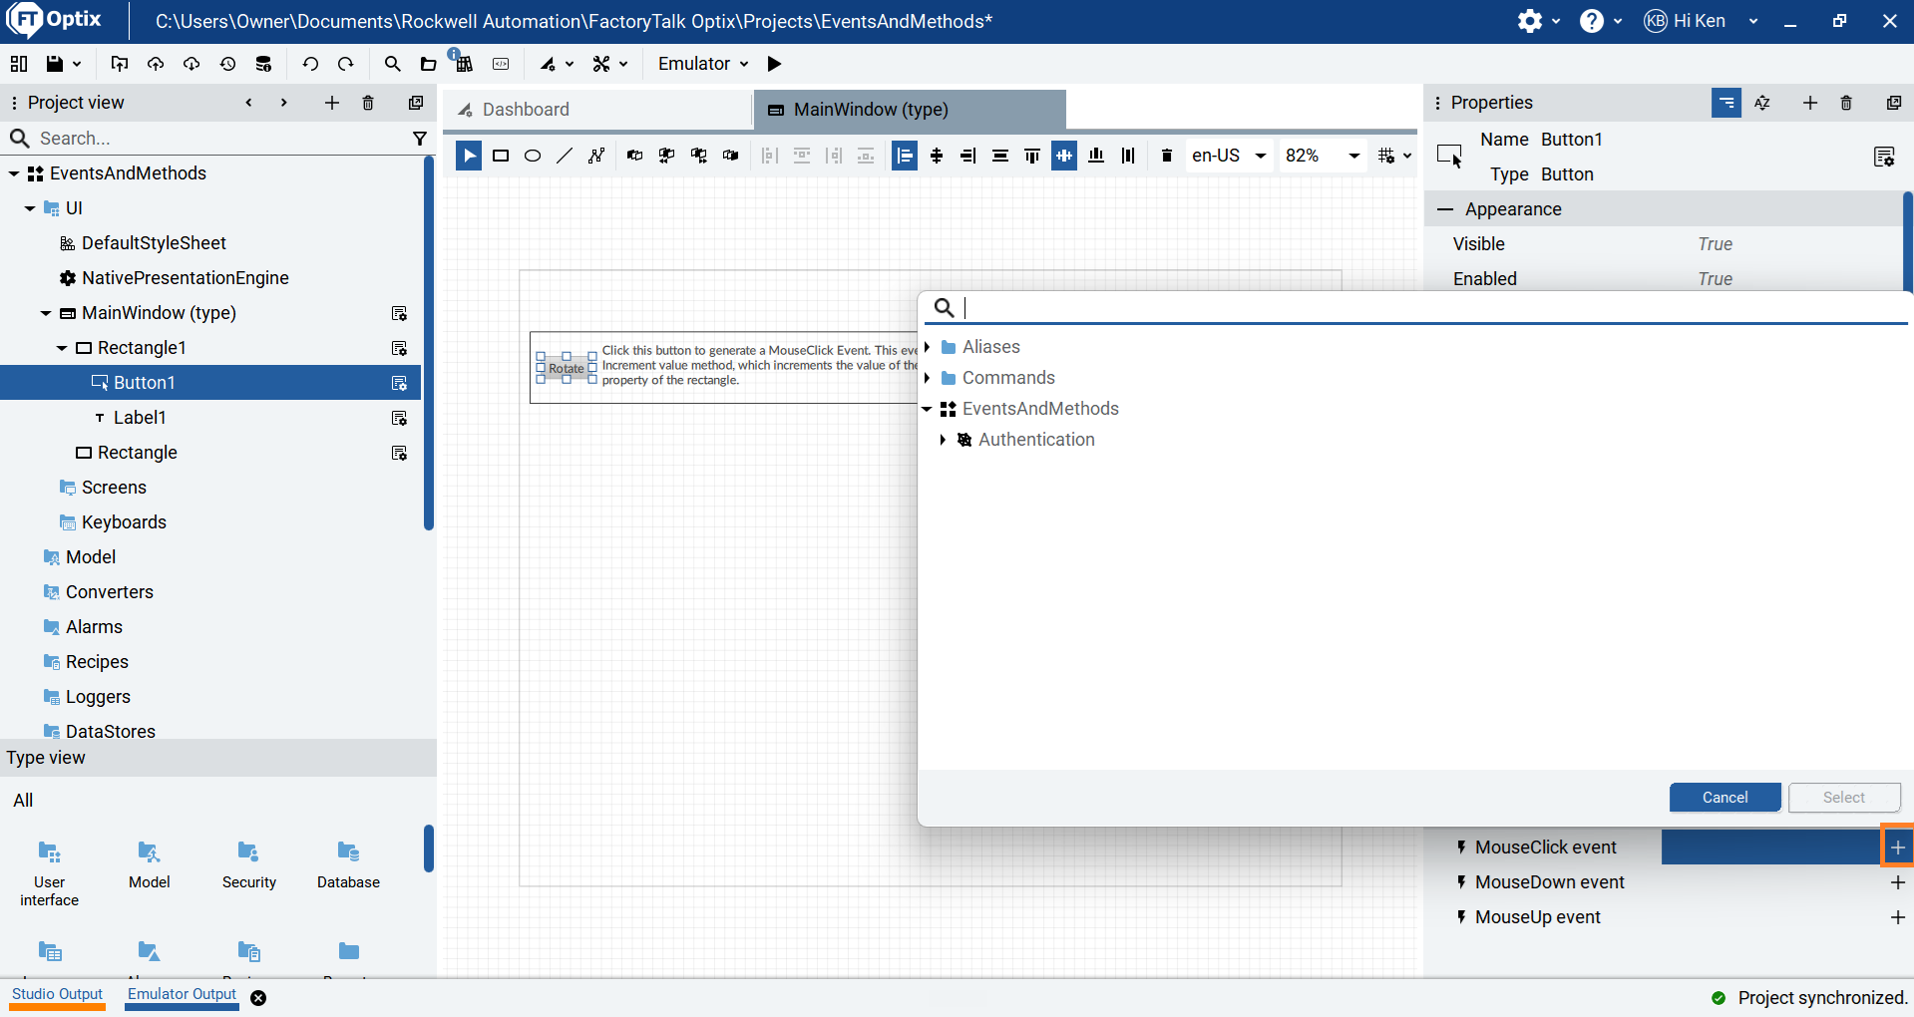Collapse the Rectangle1 node in Project view
This screenshot has height=1017, width=1914.
point(62,348)
